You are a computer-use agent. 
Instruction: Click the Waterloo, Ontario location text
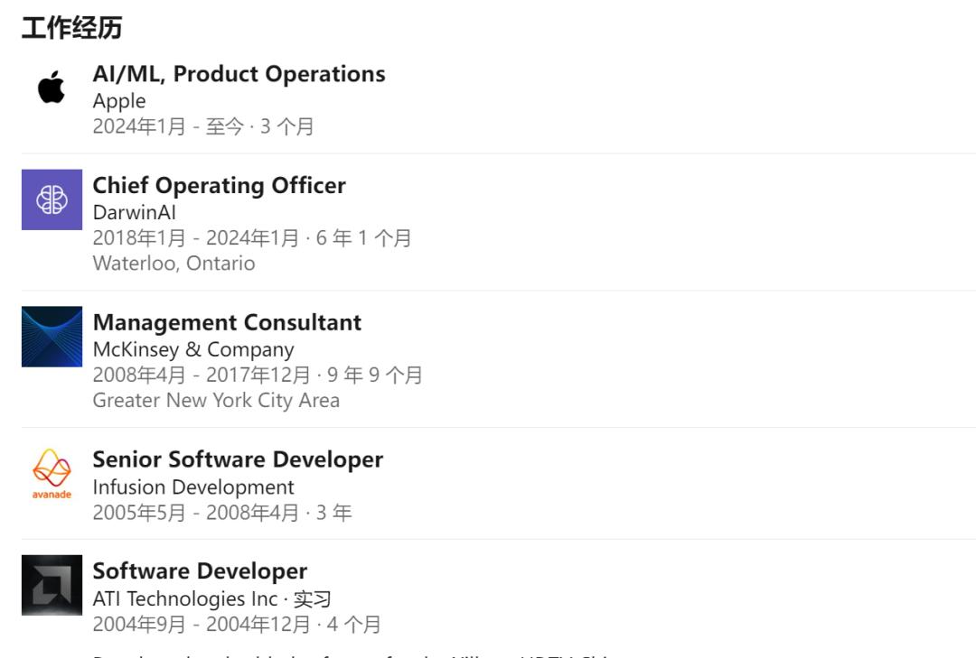(174, 264)
